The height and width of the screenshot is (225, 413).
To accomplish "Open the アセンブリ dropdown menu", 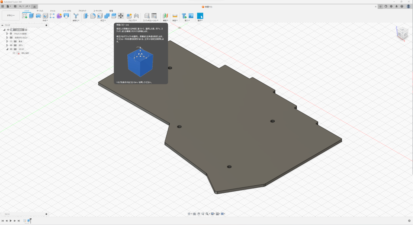I will pyautogui.click(x=133, y=20).
